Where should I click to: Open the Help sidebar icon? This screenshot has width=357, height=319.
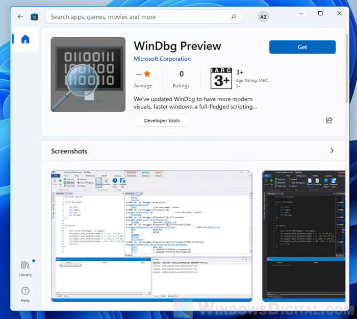[25, 295]
